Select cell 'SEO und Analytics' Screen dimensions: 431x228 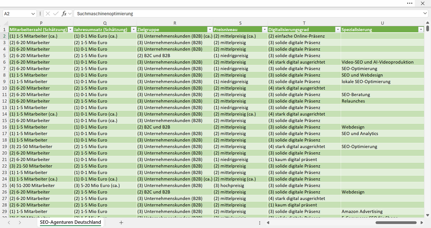tap(382, 134)
